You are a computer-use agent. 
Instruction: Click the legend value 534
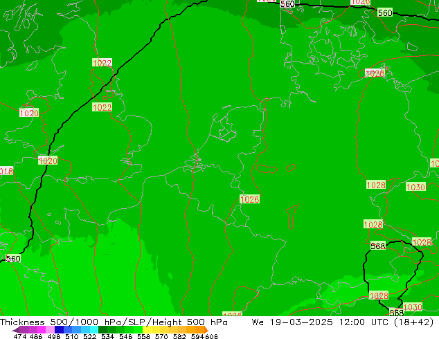(107, 336)
